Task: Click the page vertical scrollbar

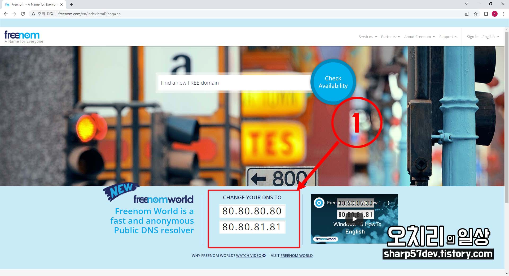Action: 507,117
